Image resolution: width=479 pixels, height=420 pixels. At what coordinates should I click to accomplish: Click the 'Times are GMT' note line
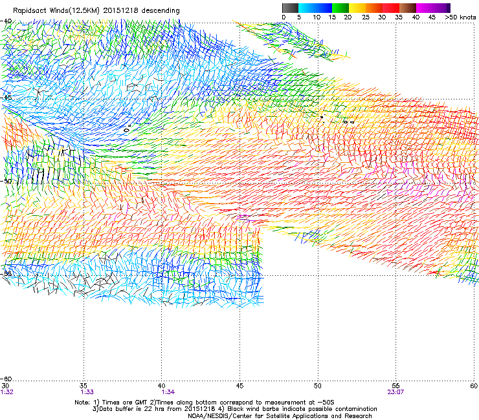click(205, 403)
